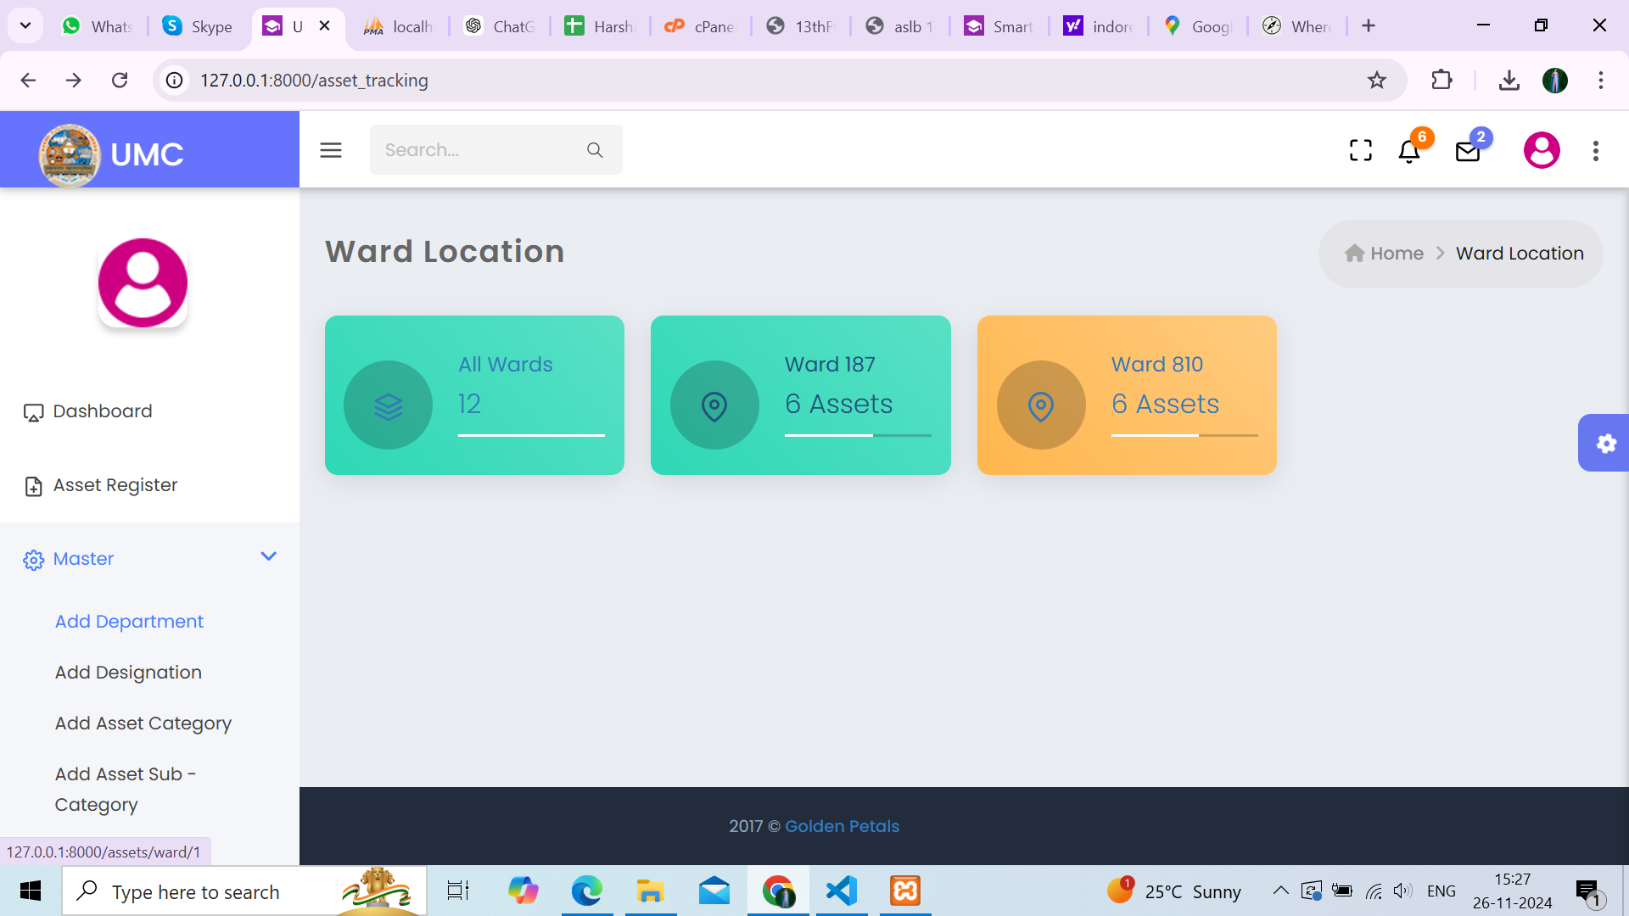Switch to the Skype tab

pos(199,26)
